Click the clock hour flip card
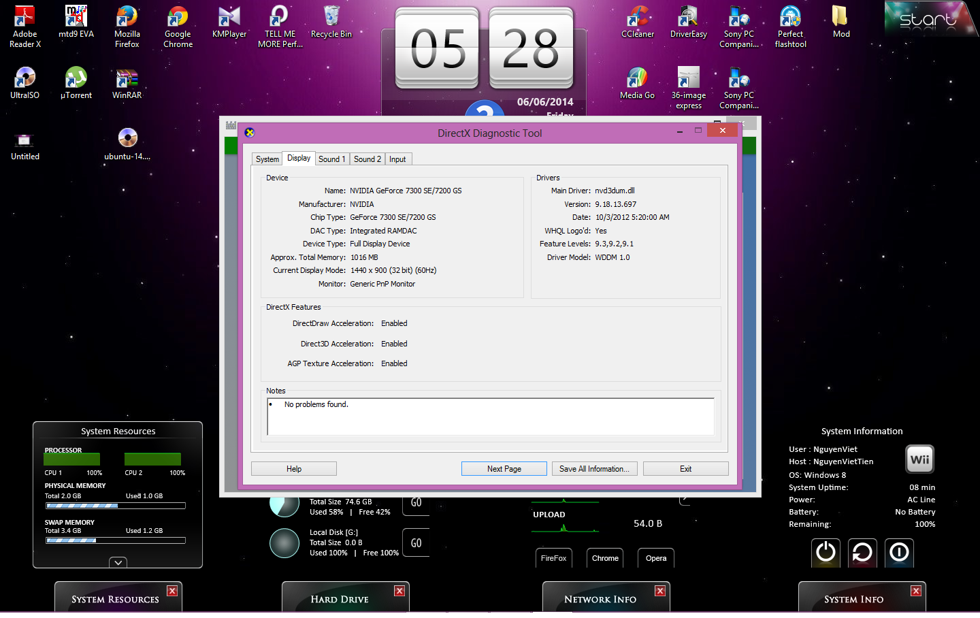This screenshot has width=980, height=618. pyautogui.click(x=438, y=49)
